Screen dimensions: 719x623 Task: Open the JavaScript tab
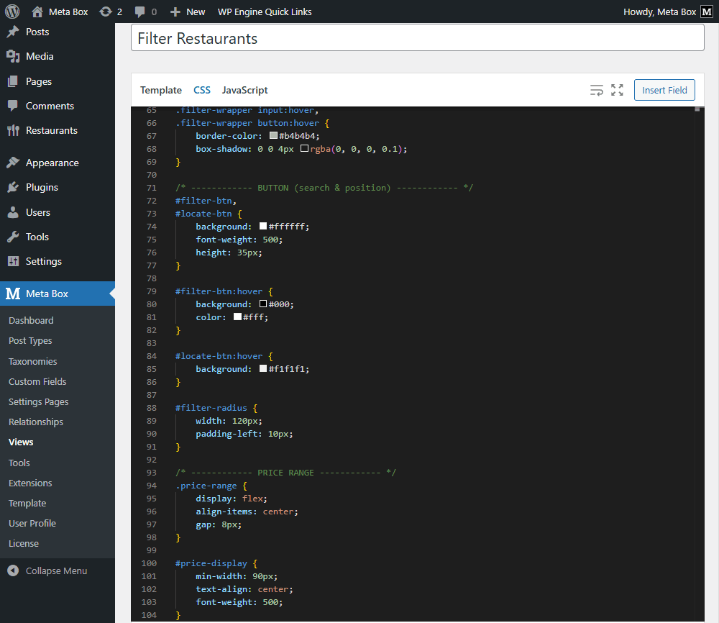coord(245,90)
